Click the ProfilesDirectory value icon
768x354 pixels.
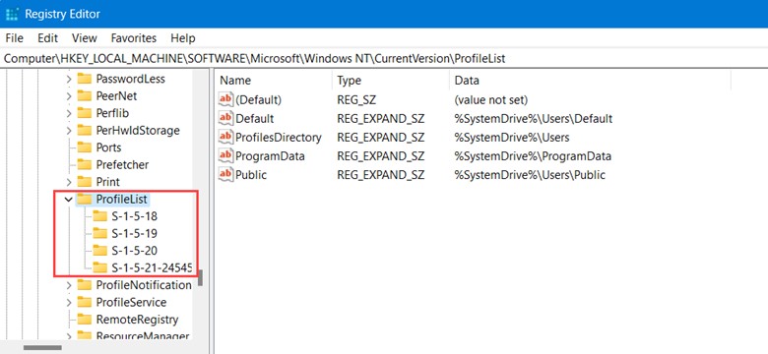(225, 138)
